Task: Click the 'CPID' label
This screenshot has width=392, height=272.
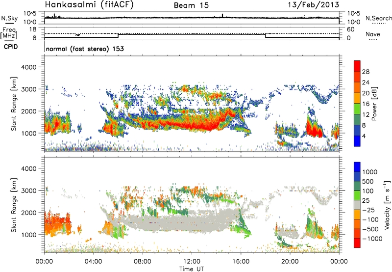Action: click(x=11, y=47)
